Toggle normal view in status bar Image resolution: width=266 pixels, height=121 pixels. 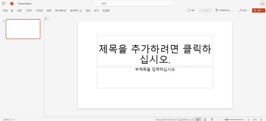(x=198, y=119)
